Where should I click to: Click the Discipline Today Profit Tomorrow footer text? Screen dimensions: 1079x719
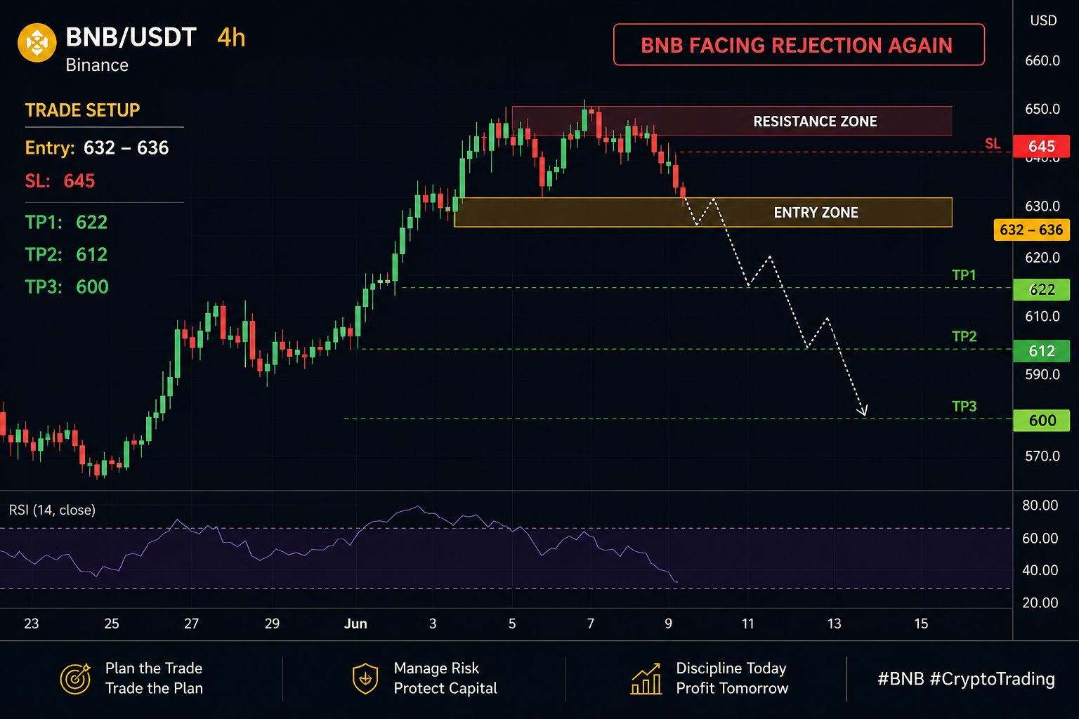point(732,678)
